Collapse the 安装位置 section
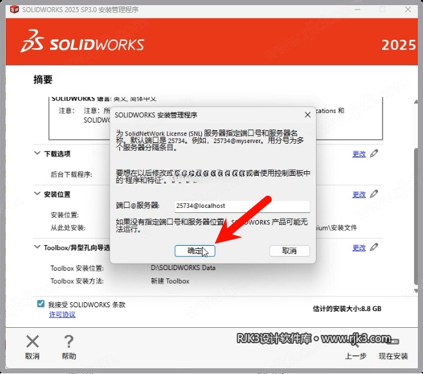The image size is (423, 374). coord(37,194)
